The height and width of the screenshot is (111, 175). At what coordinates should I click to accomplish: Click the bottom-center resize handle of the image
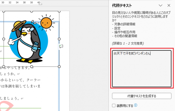[x=31, y=66]
